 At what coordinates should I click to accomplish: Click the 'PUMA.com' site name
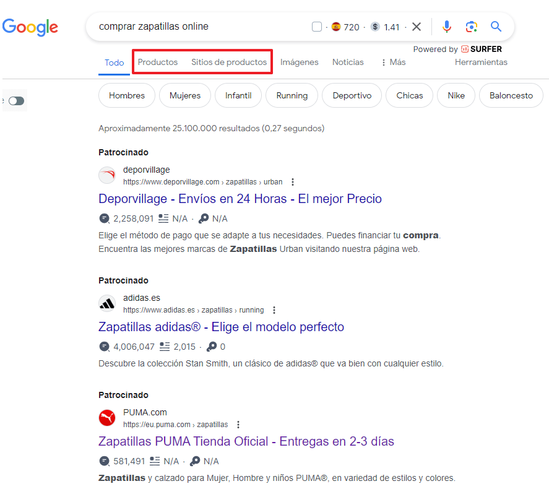(145, 412)
